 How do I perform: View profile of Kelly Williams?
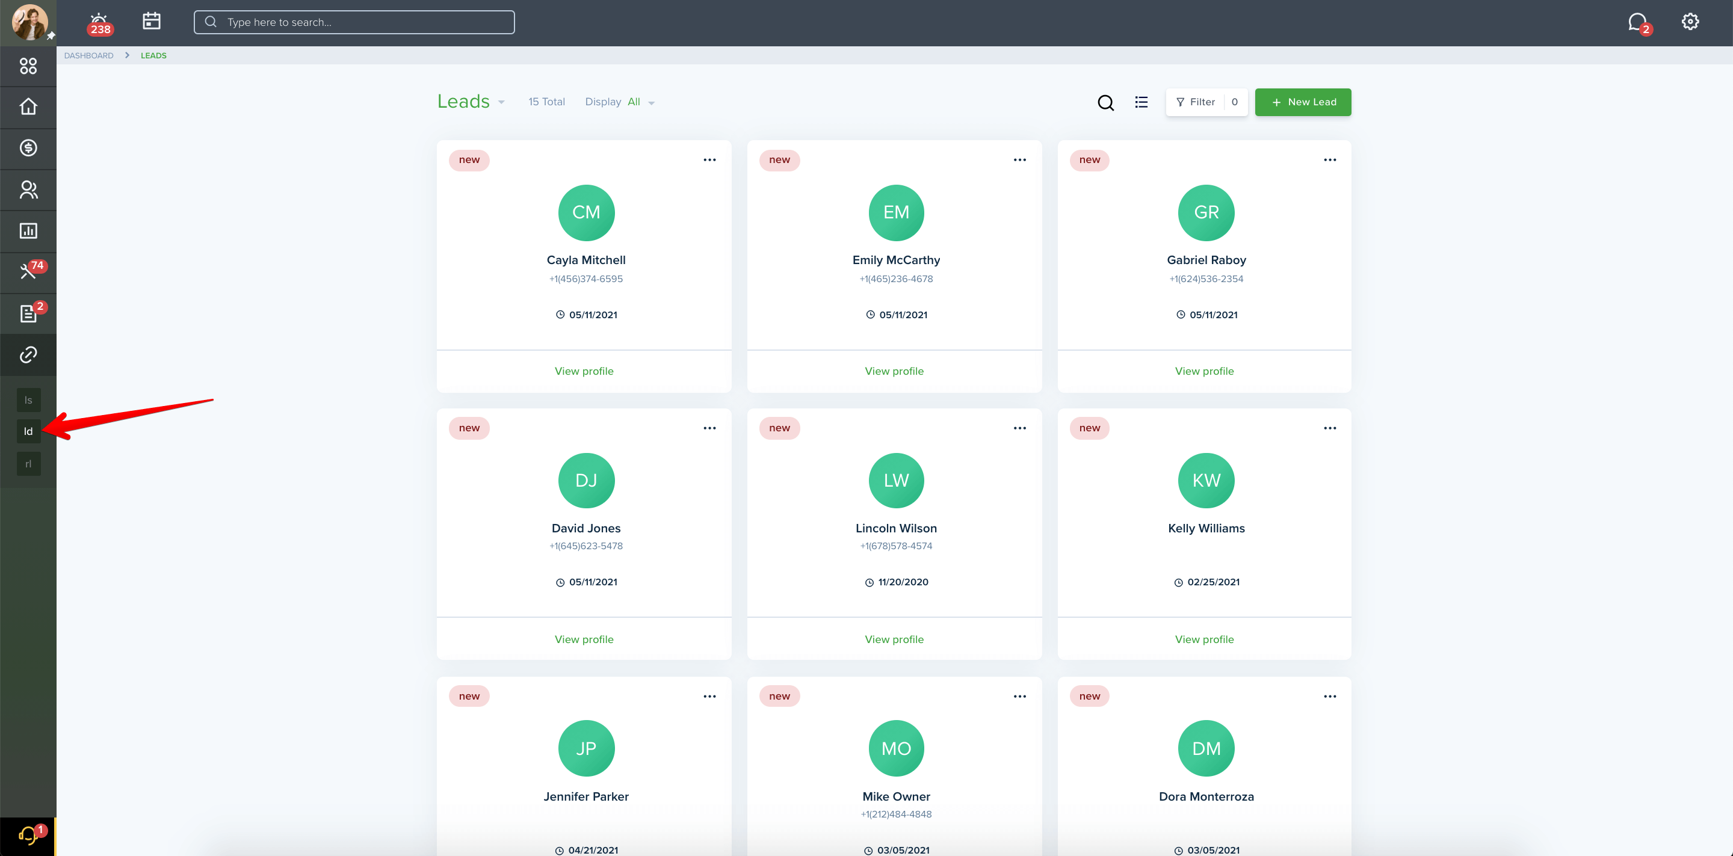click(x=1204, y=639)
